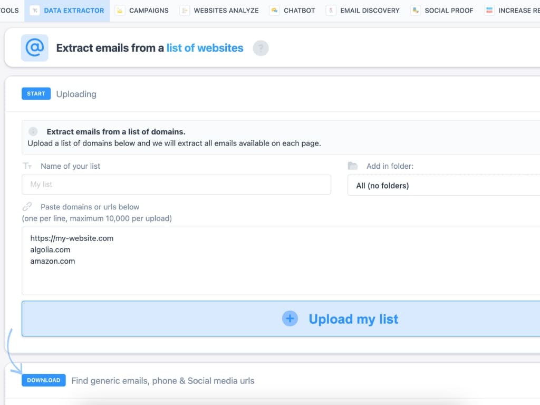Click the Campaigns crown icon
Image resolution: width=540 pixels, height=405 pixels.
pyautogui.click(x=120, y=11)
